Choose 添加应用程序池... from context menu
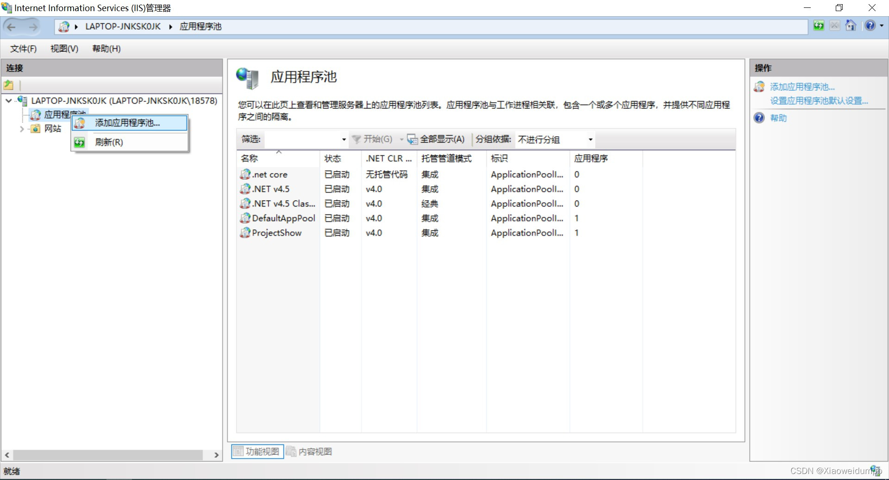The height and width of the screenshot is (480, 889). 130,123
